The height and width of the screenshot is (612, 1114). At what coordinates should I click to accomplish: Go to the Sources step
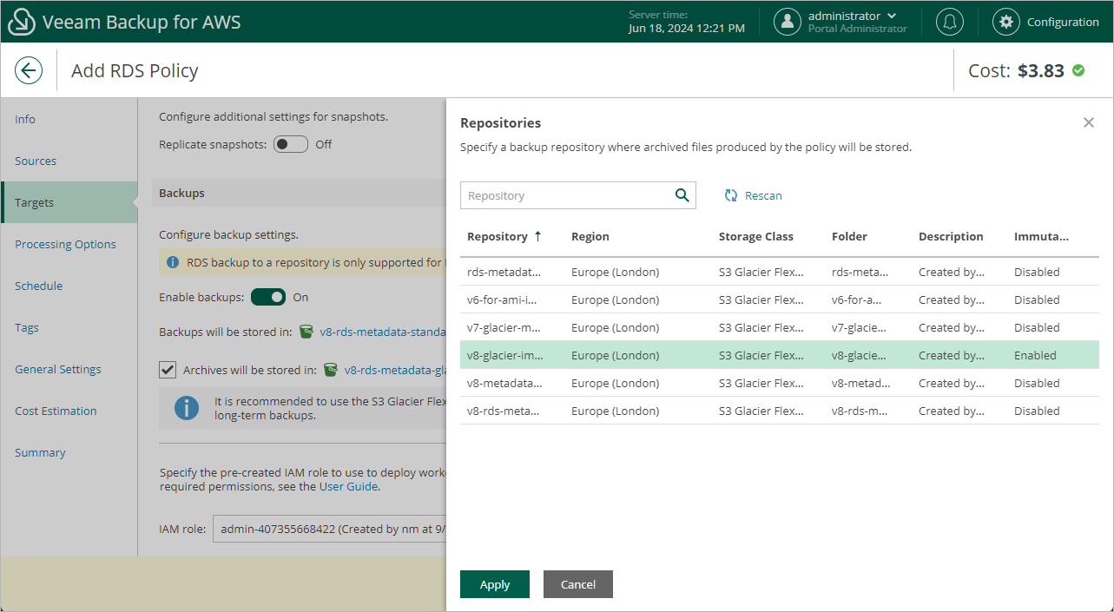pyautogui.click(x=36, y=161)
